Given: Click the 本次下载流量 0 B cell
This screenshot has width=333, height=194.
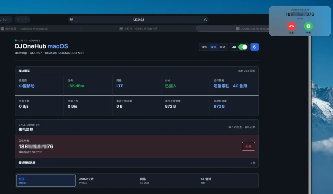Looking at the screenshot, I should (x=137, y=106).
